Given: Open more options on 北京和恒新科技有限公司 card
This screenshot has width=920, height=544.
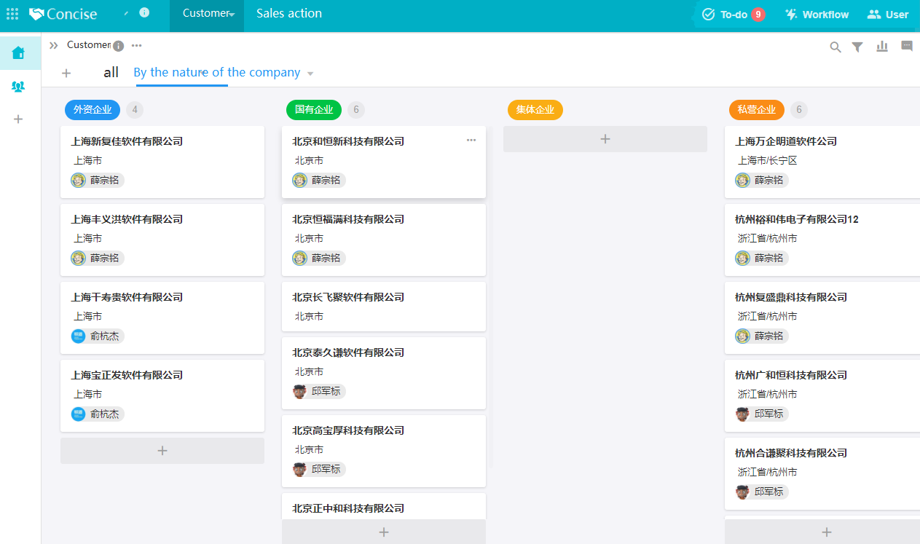Looking at the screenshot, I should [x=471, y=140].
